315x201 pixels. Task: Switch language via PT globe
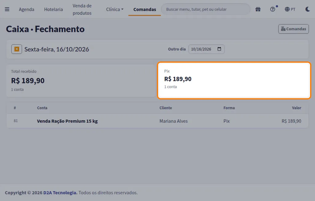290,9
